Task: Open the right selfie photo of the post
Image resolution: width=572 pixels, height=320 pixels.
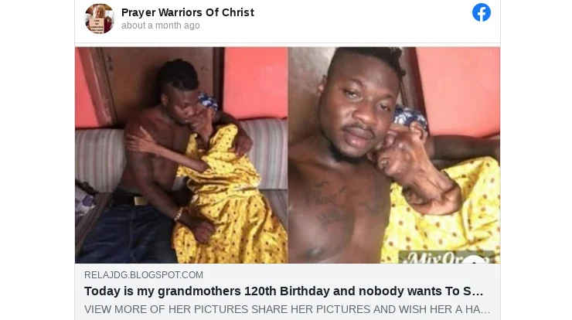Action: pyautogui.click(x=394, y=155)
